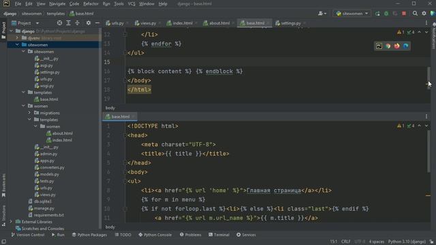Open Notifications side panel
Viewport: 436px width, 245px height.
[433, 36]
